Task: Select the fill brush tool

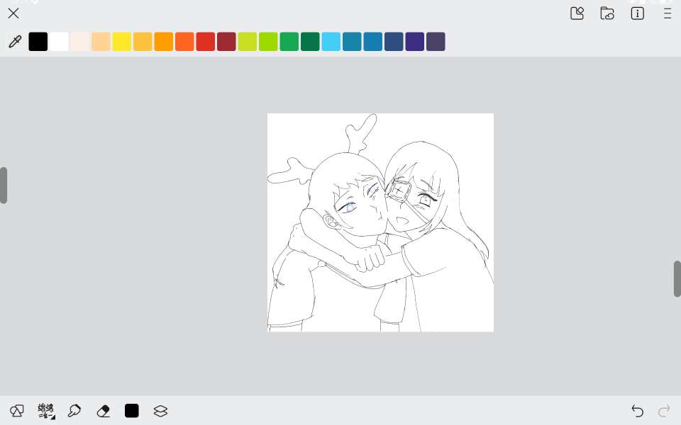Action: coord(74,411)
